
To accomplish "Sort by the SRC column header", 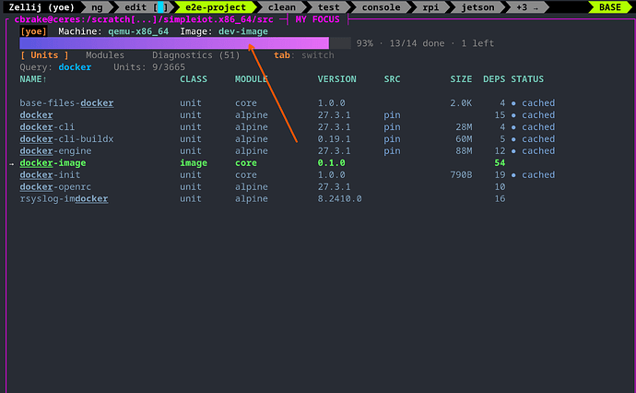I will tap(392, 79).
